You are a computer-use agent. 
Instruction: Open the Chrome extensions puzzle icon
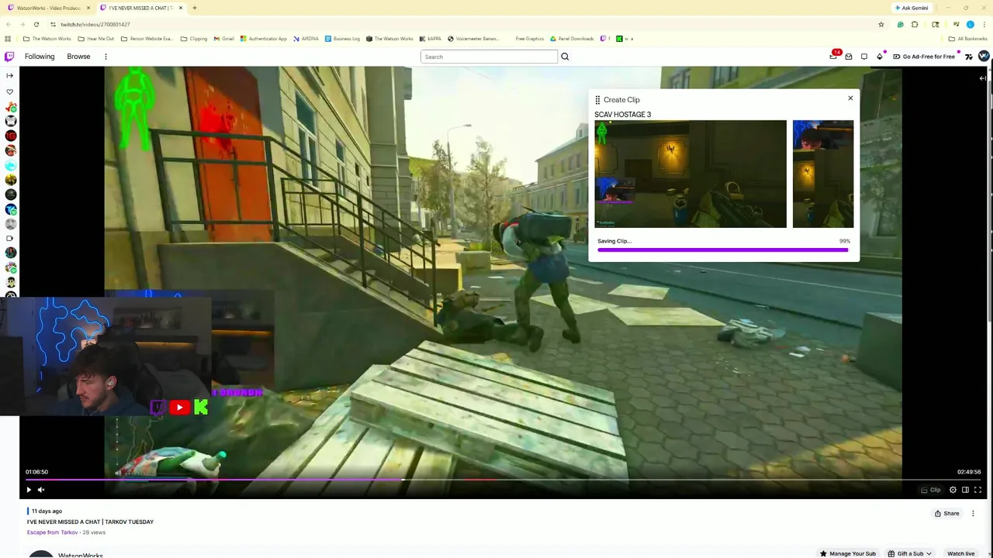915,24
